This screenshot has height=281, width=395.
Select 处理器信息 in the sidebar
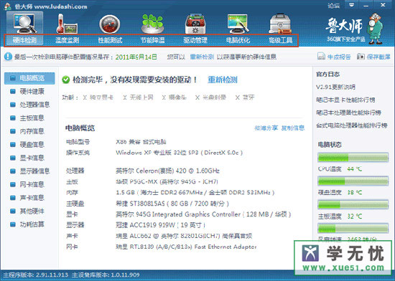click(x=34, y=105)
